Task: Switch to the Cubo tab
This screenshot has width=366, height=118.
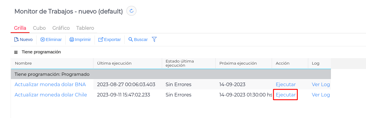Action: [x=39, y=28]
